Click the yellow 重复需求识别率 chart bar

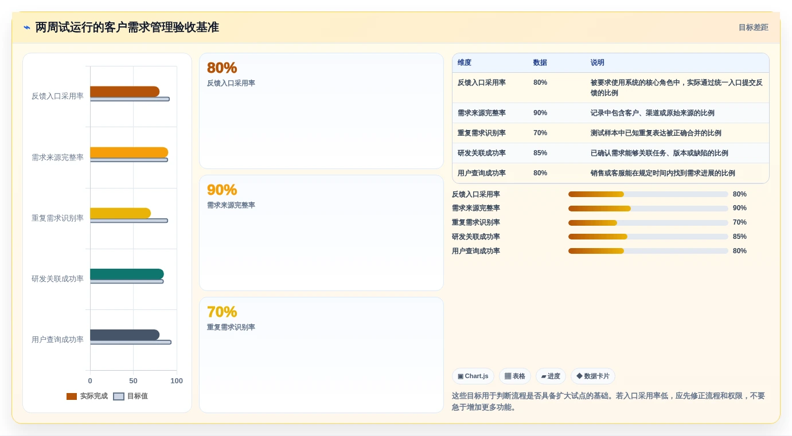pyautogui.click(x=120, y=213)
